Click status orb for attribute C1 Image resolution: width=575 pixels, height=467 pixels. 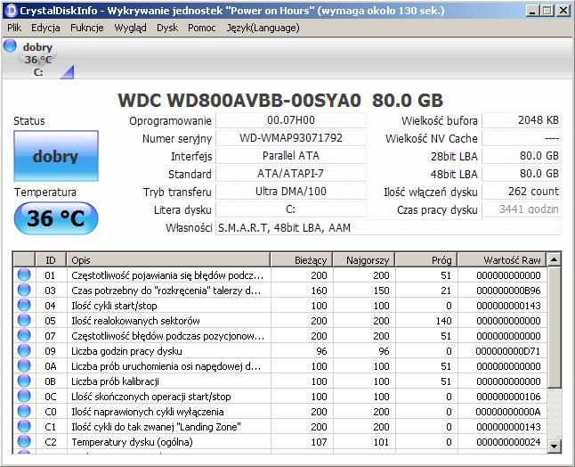(24, 427)
